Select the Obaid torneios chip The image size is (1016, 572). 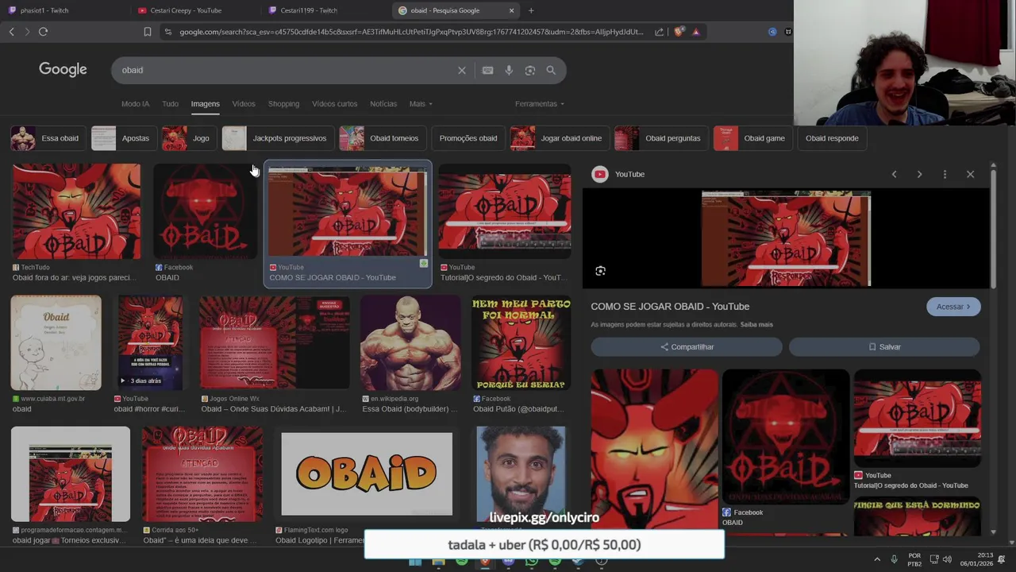(382, 138)
